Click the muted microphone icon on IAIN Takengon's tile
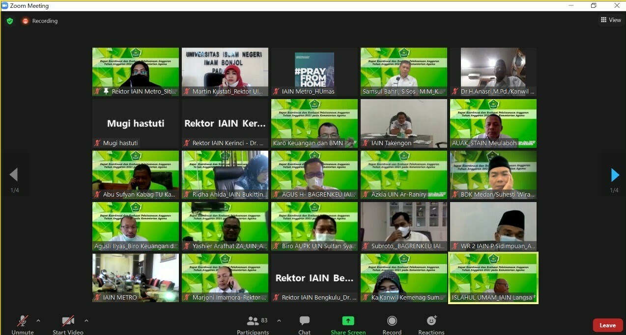The width and height of the screenshot is (626, 335). coord(365,143)
